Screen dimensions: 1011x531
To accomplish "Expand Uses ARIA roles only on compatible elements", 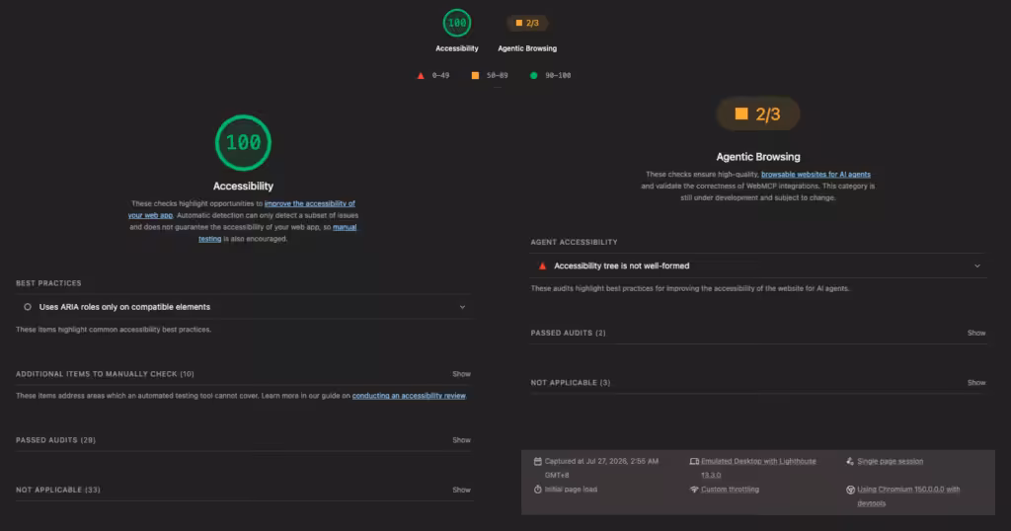I will (243, 307).
